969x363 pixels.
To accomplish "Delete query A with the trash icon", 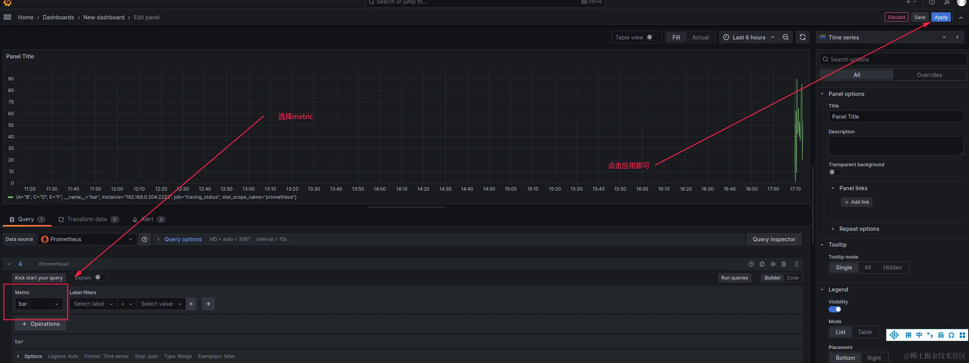I will coord(784,264).
